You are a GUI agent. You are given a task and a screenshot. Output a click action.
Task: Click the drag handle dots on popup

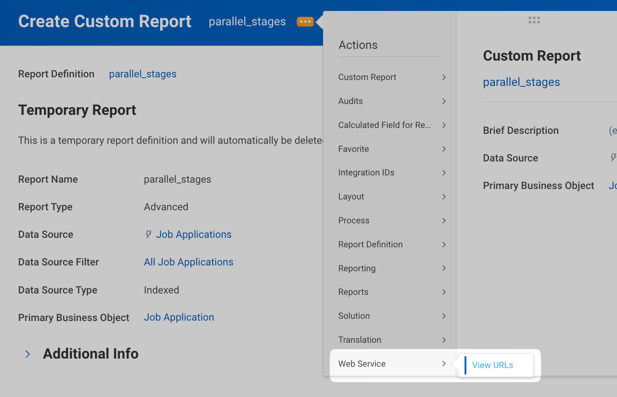tap(534, 20)
